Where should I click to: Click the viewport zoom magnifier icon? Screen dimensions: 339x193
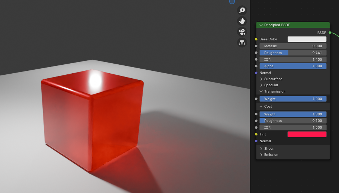[242, 10]
